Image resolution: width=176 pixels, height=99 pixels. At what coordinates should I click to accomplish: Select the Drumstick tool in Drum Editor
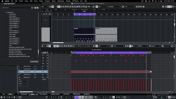[x=62, y=46]
